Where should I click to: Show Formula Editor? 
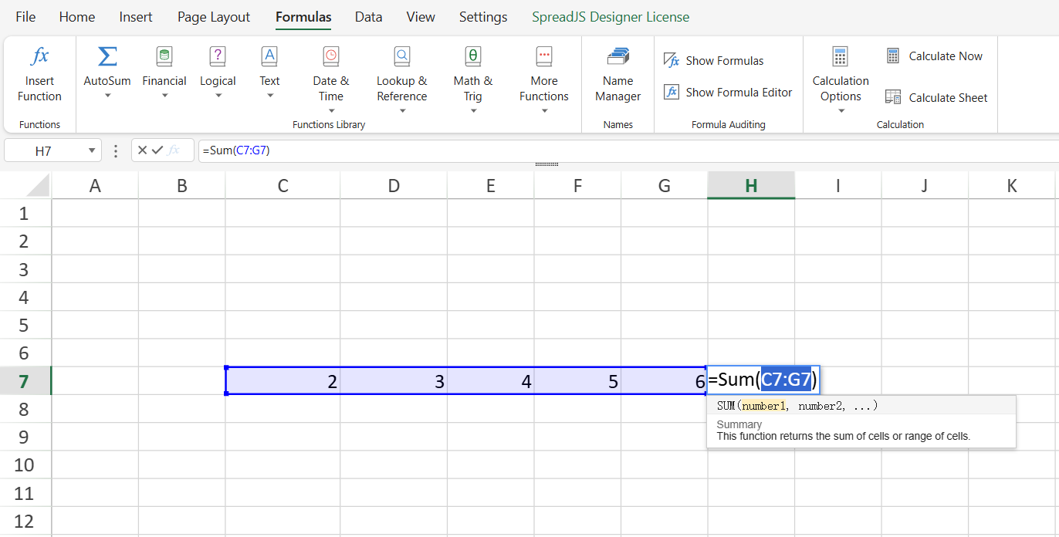coord(729,93)
